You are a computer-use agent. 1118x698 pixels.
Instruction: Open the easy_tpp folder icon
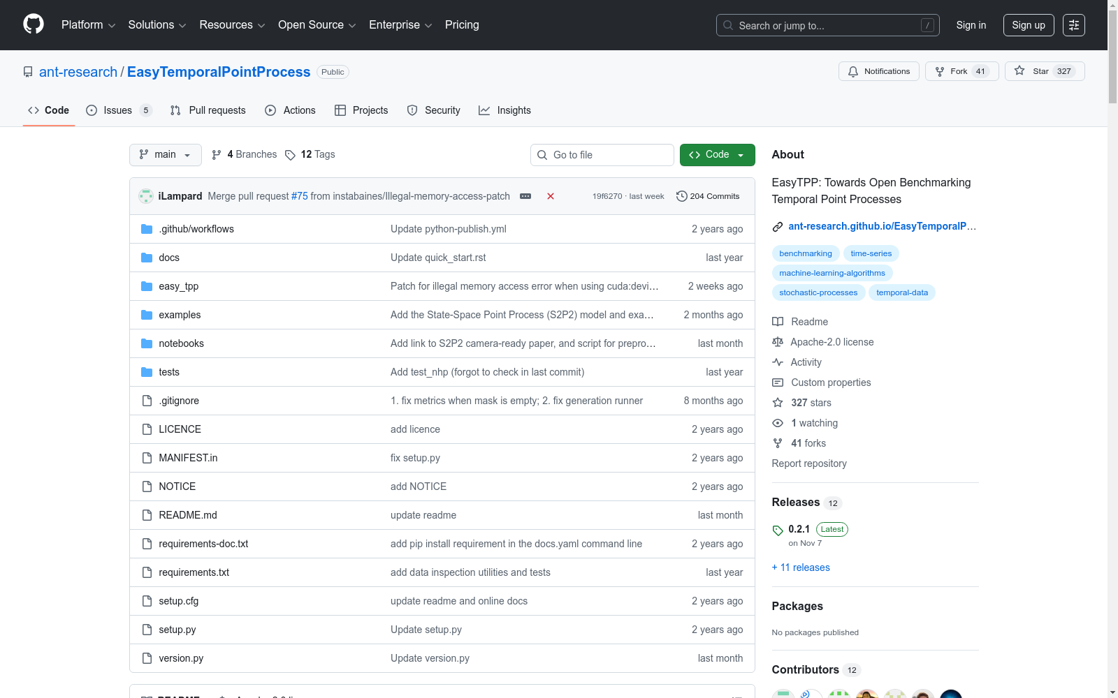147,286
